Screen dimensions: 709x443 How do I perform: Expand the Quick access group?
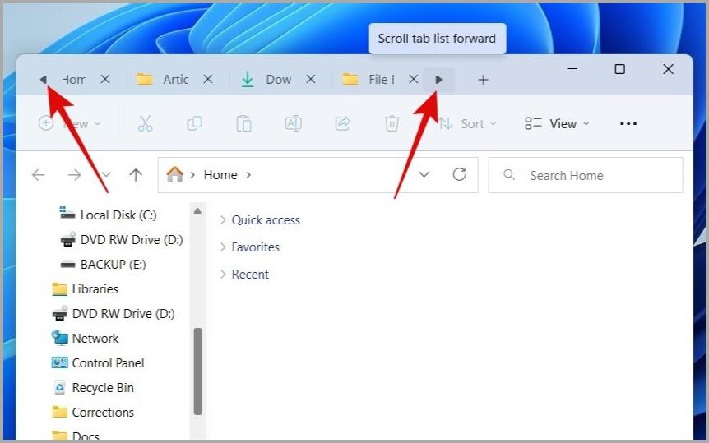[x=223, y=220]
